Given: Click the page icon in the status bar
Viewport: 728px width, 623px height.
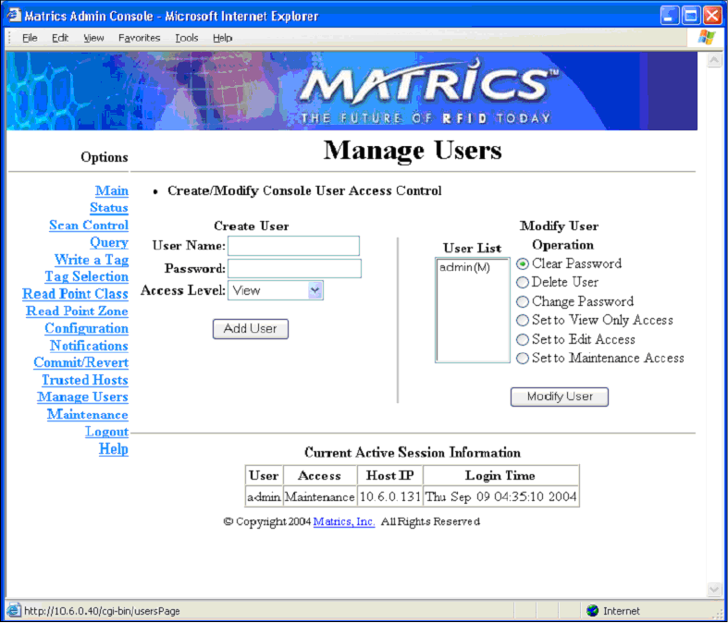Looking at the screenshot, I should (14, 610).
